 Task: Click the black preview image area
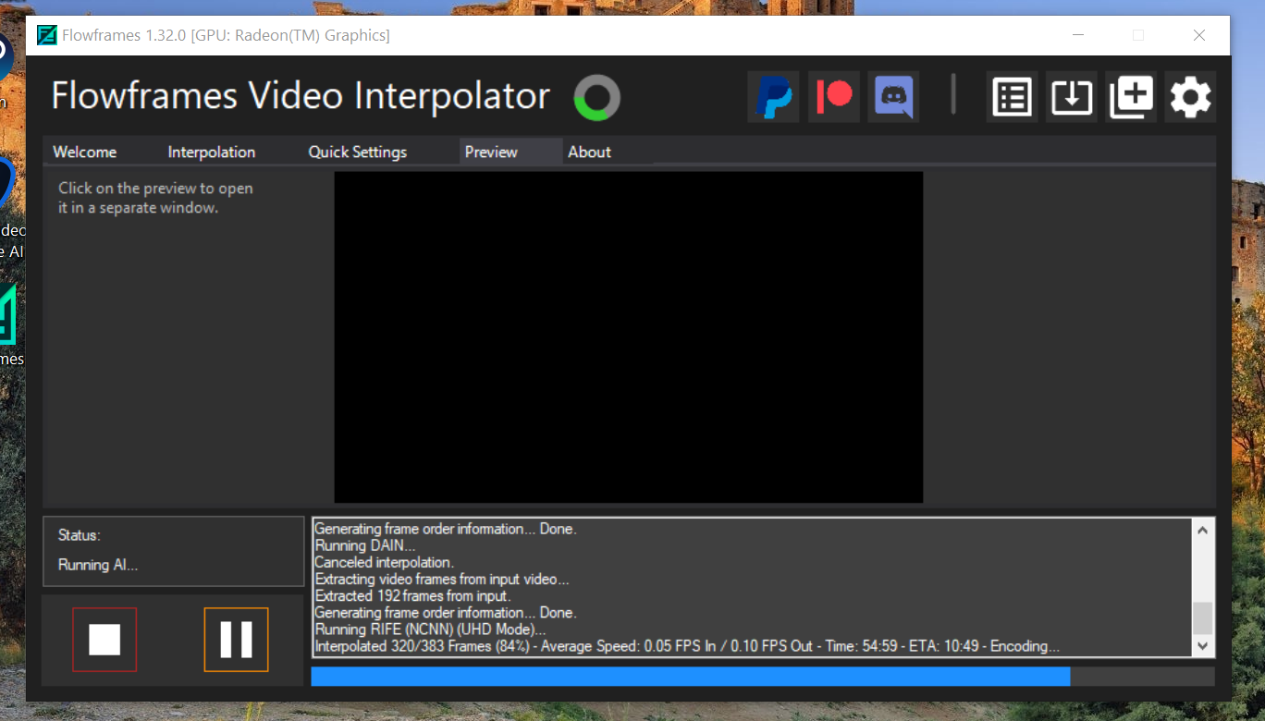[x=629, y=337]
